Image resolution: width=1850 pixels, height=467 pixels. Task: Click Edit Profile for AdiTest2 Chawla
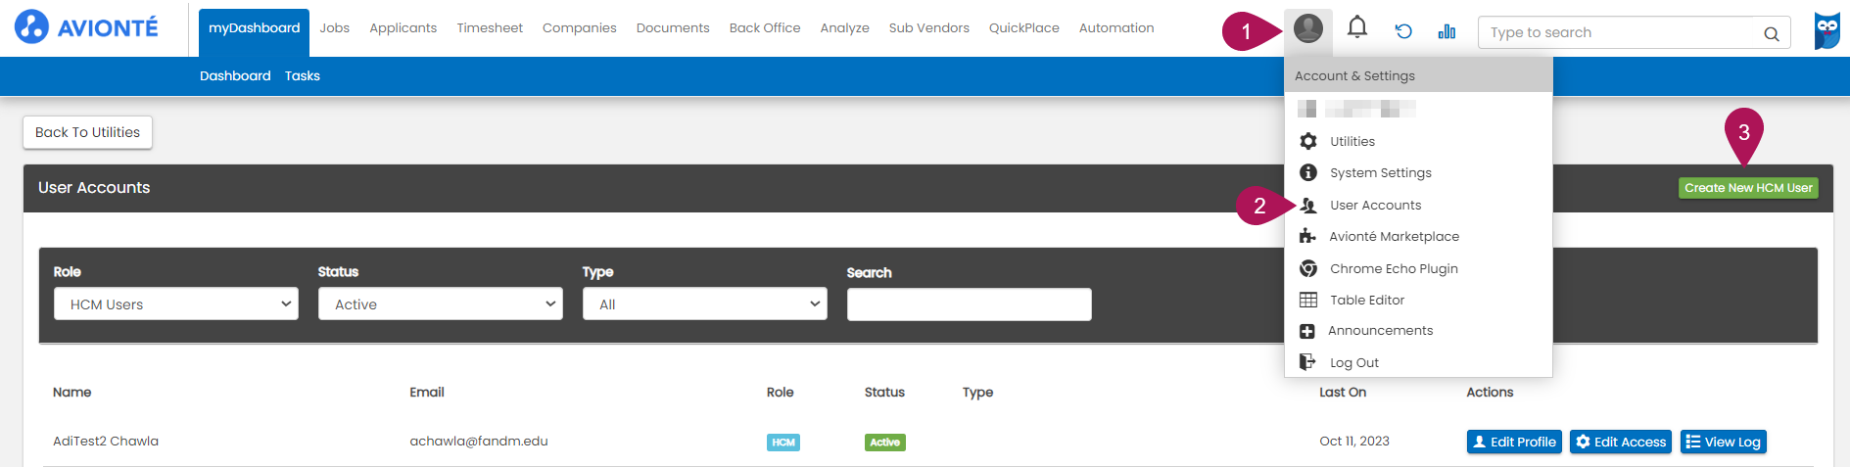coord(1514,442)
